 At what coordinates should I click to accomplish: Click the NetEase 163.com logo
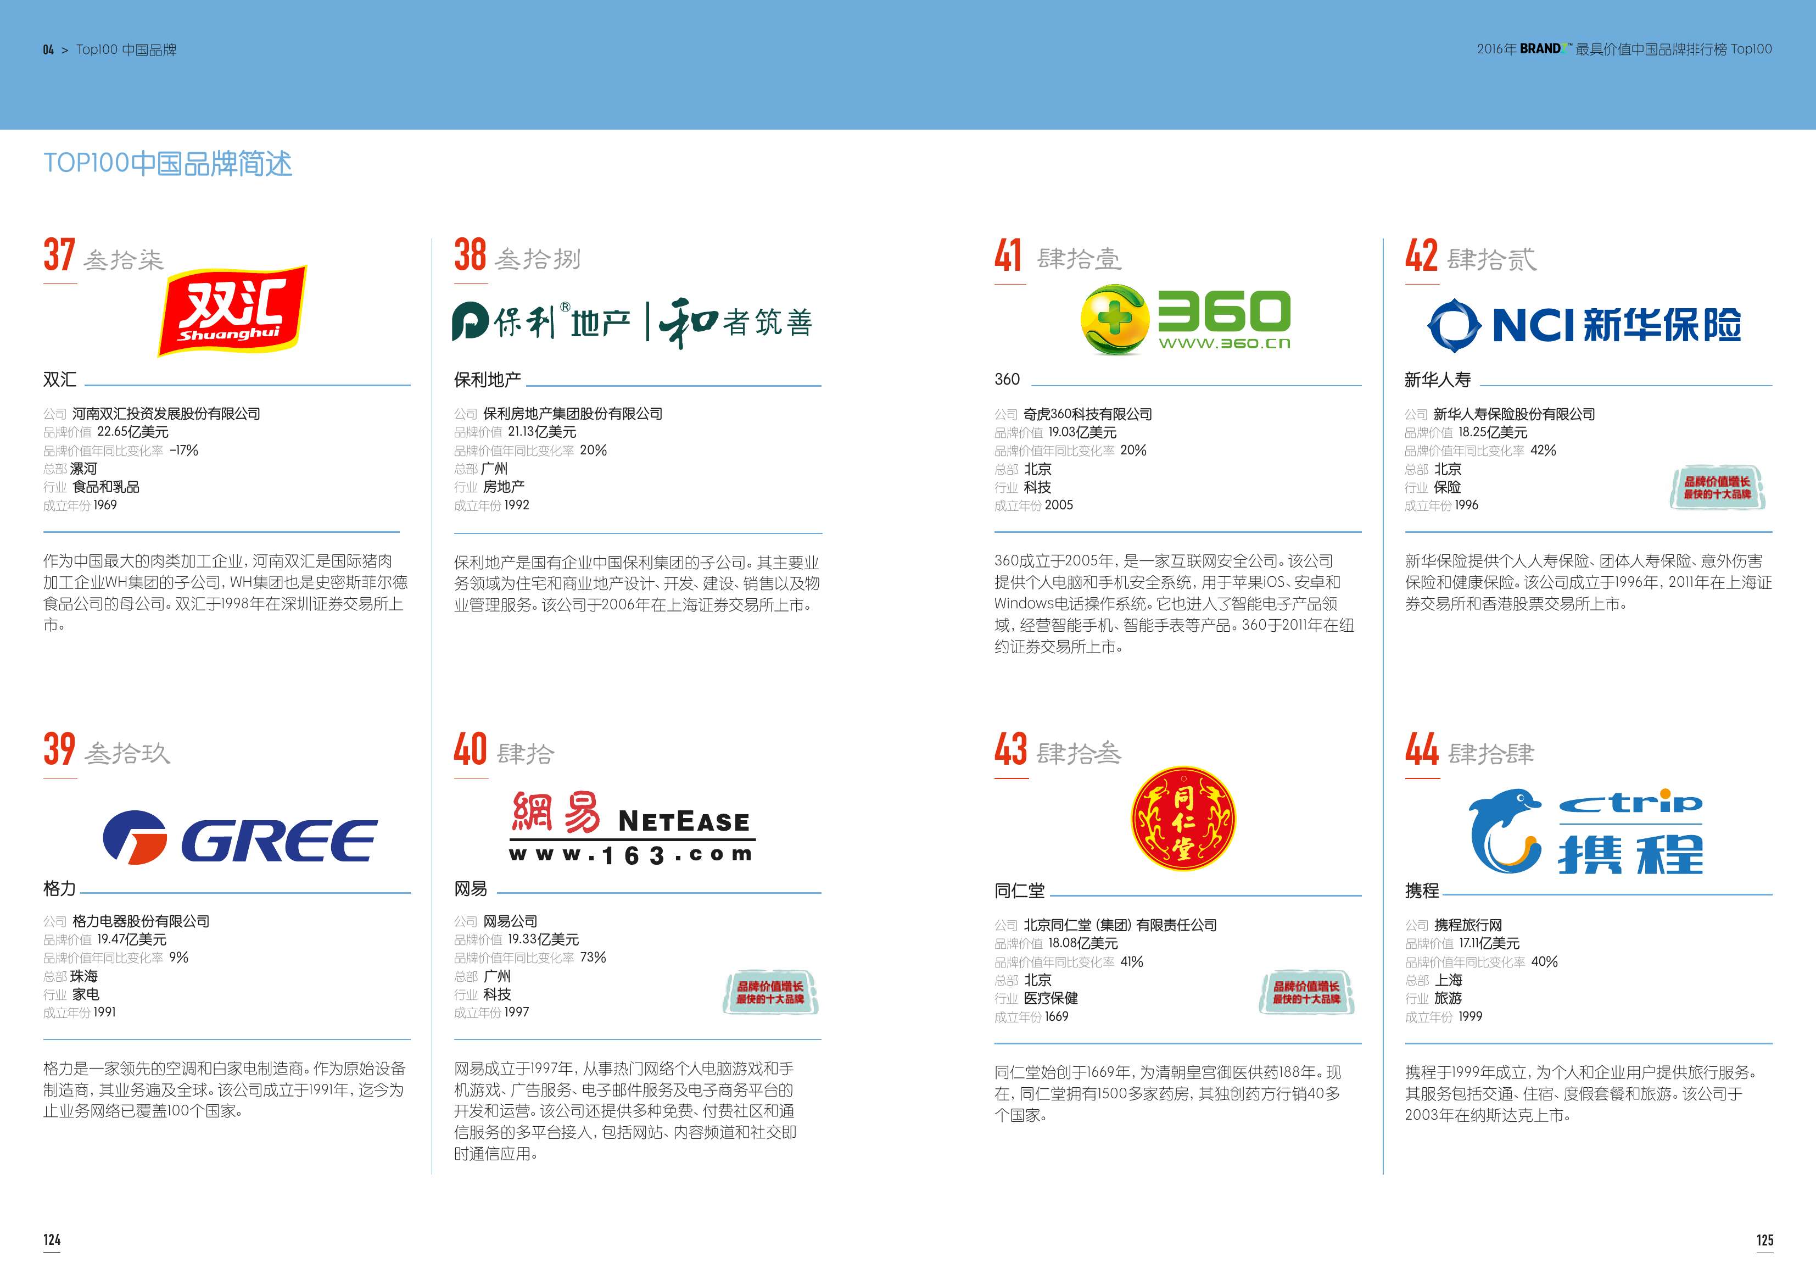coord(632,828)
